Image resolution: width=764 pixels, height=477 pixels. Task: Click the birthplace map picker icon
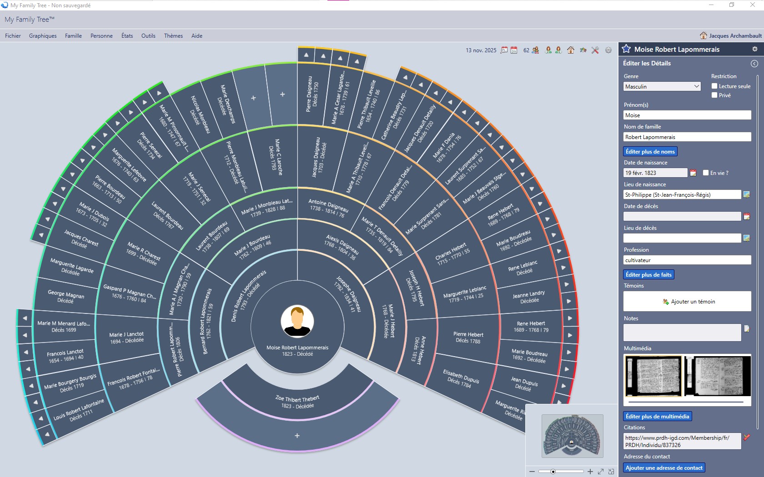746,194
